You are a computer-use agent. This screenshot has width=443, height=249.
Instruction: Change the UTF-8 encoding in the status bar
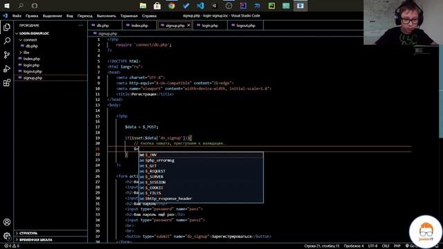pos(372,246)
